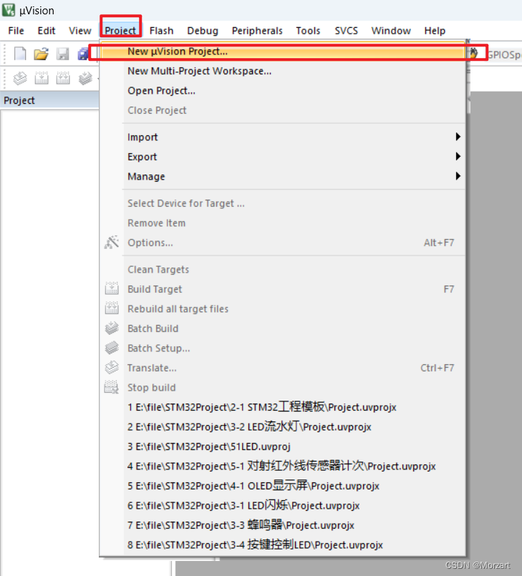Click the Rebuild all target files icon
This screenshot has width=522, height=576.
click(112, 308)
